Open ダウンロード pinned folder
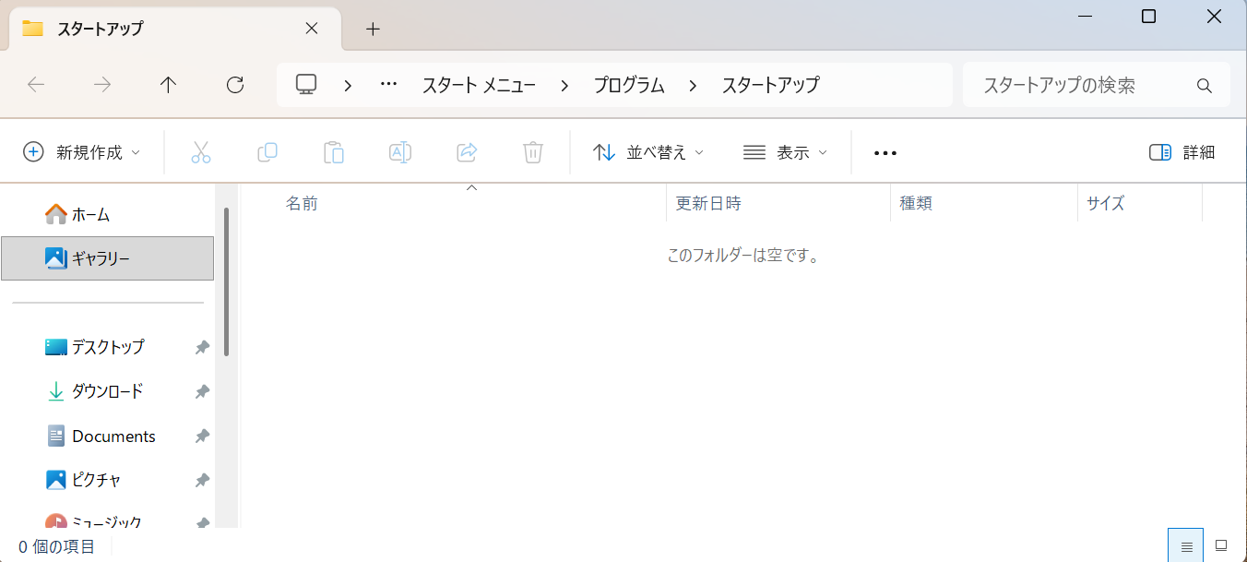This screenshot has height=562, width=1247. click(108, 391)
